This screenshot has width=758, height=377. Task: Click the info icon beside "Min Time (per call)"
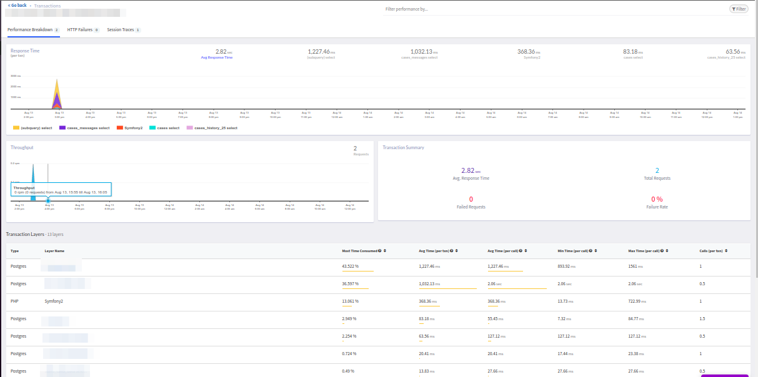click(591, 250)
